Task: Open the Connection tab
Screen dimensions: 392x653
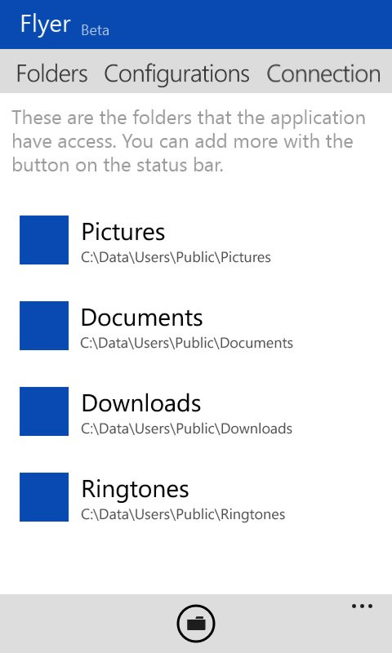Action: 323,73
